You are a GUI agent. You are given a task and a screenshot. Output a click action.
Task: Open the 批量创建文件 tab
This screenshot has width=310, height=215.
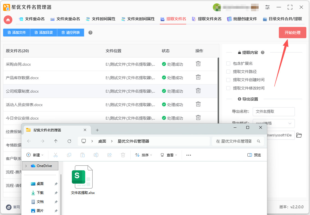coord(242,19)
